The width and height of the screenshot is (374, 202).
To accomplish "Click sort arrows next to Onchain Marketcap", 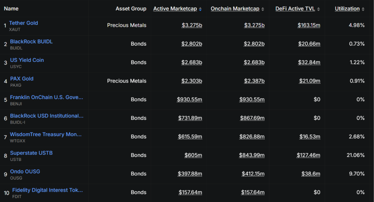I will point(263,9).
